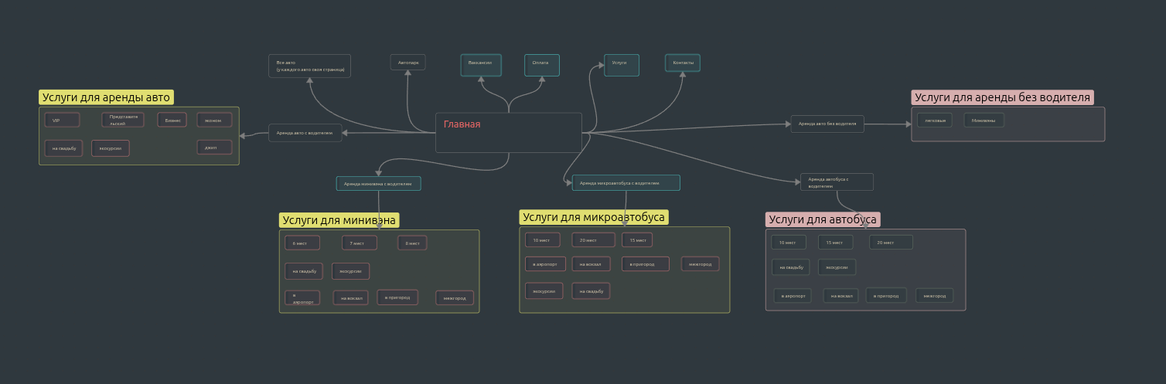1166x384 pixels.
Task: Select the Оплата node
Action: [541, 65]
